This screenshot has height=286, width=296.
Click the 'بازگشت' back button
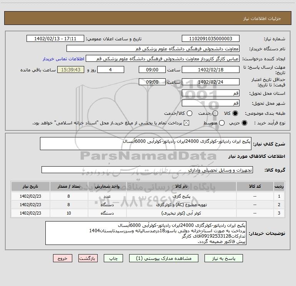click(x=88, y=258)
